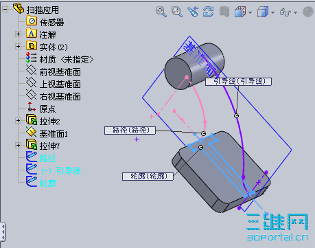Click the Zoom to Fit magnifier icon

coord(161,12)
